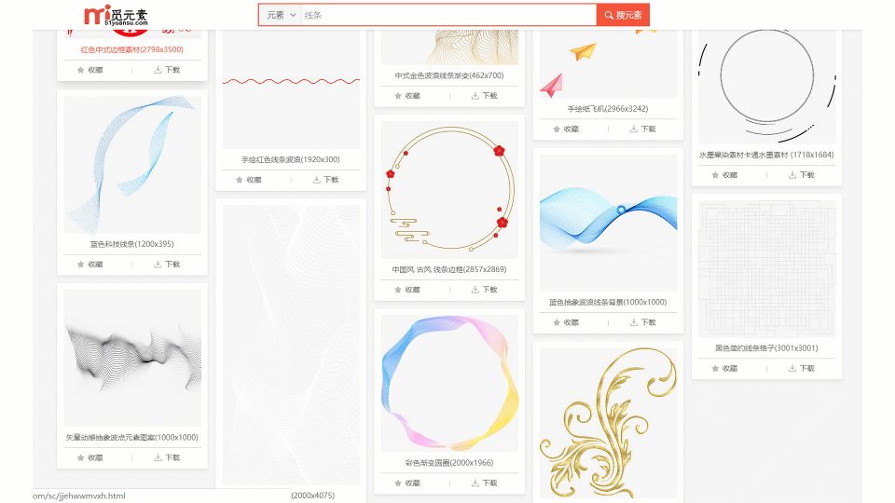Open the gold floral swirl ornament thumbnail

(609, 423)
